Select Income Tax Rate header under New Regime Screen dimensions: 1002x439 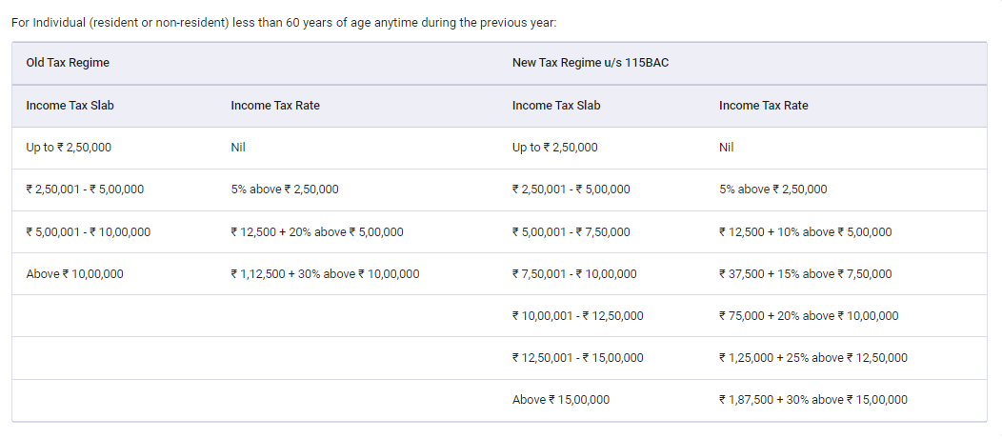[x=763, y=106]
